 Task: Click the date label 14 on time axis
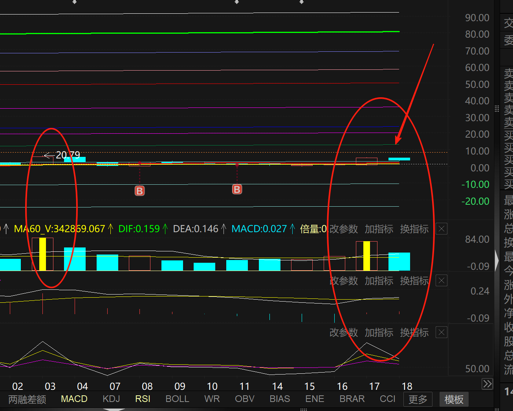tap(277, 386)
